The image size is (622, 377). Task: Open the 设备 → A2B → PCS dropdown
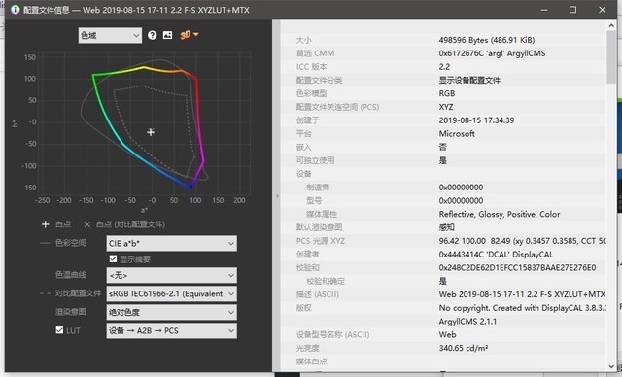(x=171, y=330)
